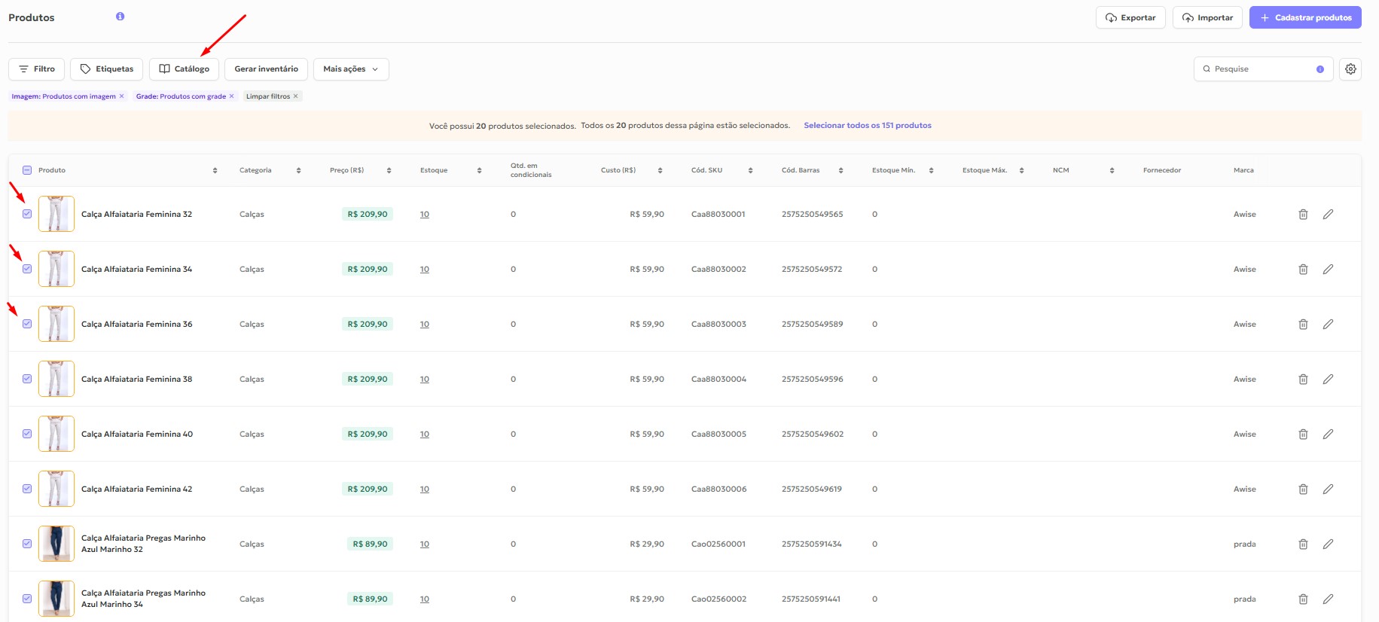Open stock link of Calça Alfaiataria Feminina 38
This screenshot has height=622, width=1379.
tap(425, 380)
